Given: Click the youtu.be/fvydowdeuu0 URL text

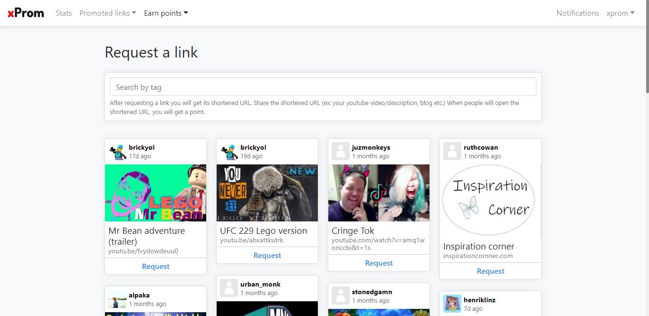Looking at the screenshot, I should 143,251.
